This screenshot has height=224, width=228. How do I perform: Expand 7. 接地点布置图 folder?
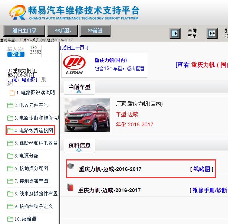tap(31, 181)
